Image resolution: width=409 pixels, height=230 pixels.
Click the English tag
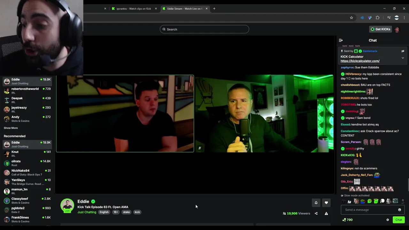(x=104, y=212)
